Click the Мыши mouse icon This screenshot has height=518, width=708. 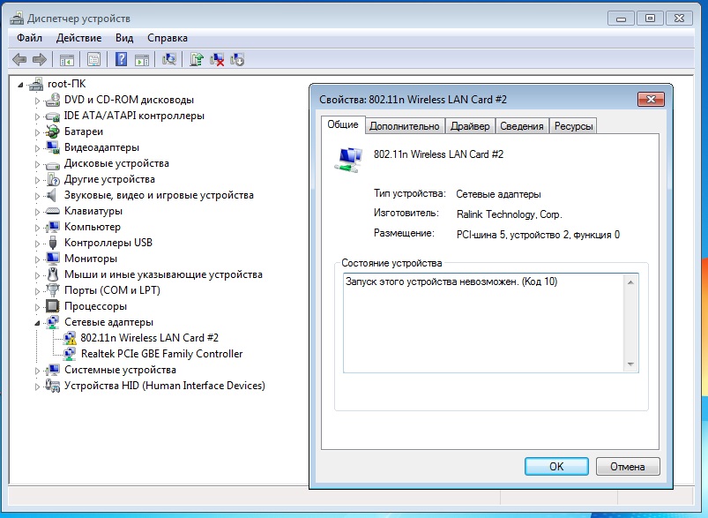tap(53, 274)
